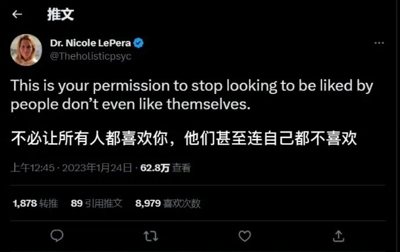Visit the @Theholisticpsyc handle
Screen dimensions: 400x252
(90, 56)
